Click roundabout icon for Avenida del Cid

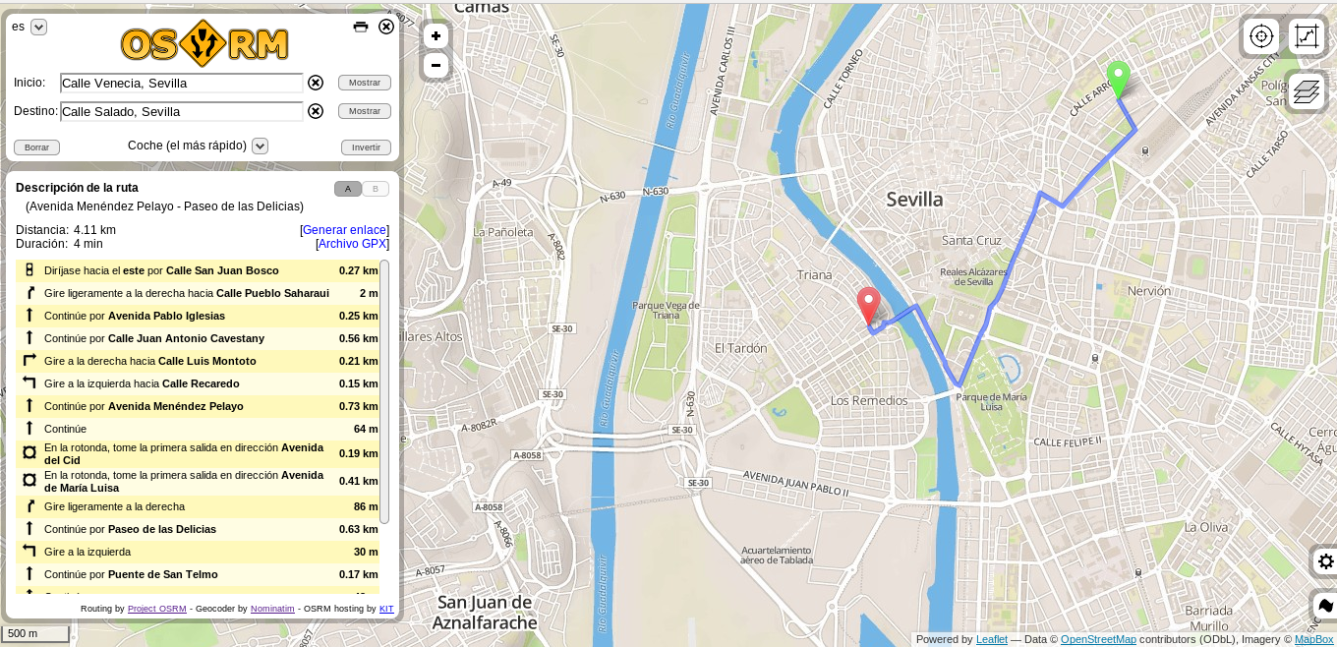(x=29, y=453)
